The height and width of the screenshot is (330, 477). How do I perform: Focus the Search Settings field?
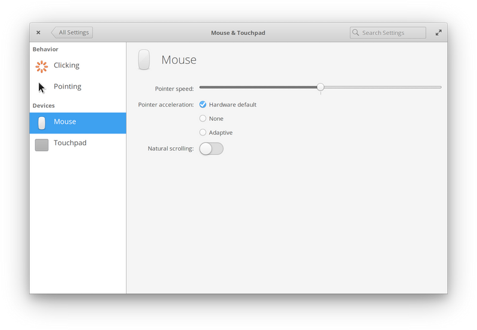(x=388, y=33)
